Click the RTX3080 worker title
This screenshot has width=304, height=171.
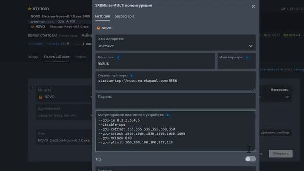[x=41, y=9]
